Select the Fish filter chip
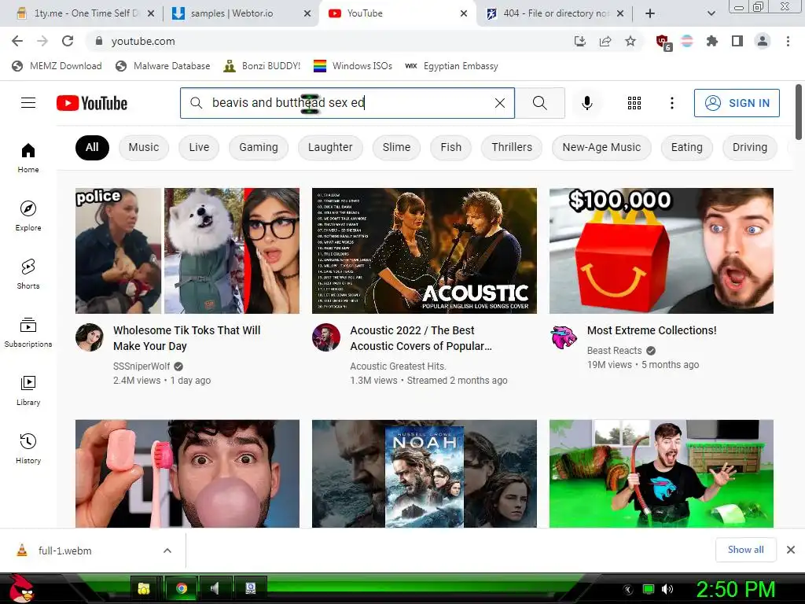The image size is (805, 604). tap(450, 147)
